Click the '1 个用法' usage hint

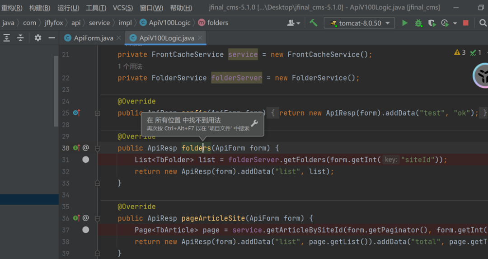click(130, 66)
